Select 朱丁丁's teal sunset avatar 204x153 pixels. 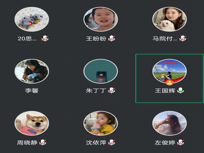coord(101,71)
